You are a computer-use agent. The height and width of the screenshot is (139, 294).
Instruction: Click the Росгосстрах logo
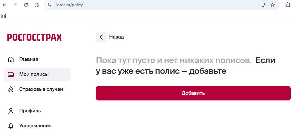point(34,37)
